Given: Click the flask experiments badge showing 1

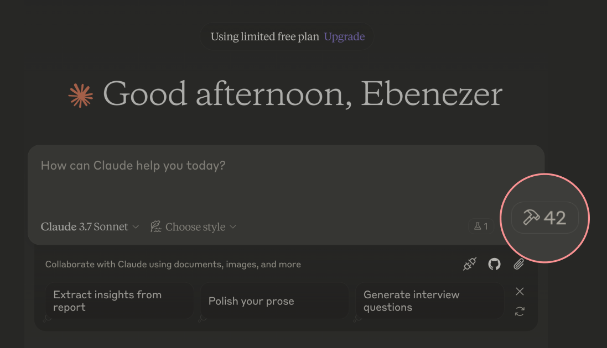Looking at the screenshot, I should [481, 226].
